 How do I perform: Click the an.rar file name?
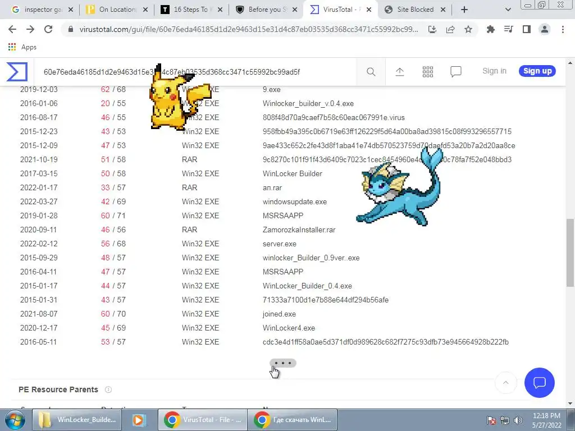pos(272,188)
